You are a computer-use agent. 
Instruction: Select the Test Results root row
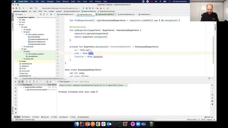click(x=37, y=85)
